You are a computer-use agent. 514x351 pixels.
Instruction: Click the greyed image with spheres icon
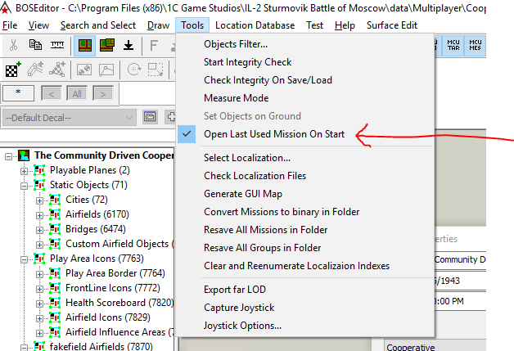click(x=84, y=70)
